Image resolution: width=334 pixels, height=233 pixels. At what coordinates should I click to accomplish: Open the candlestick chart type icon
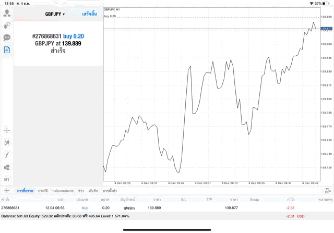(x=7, y=143)
